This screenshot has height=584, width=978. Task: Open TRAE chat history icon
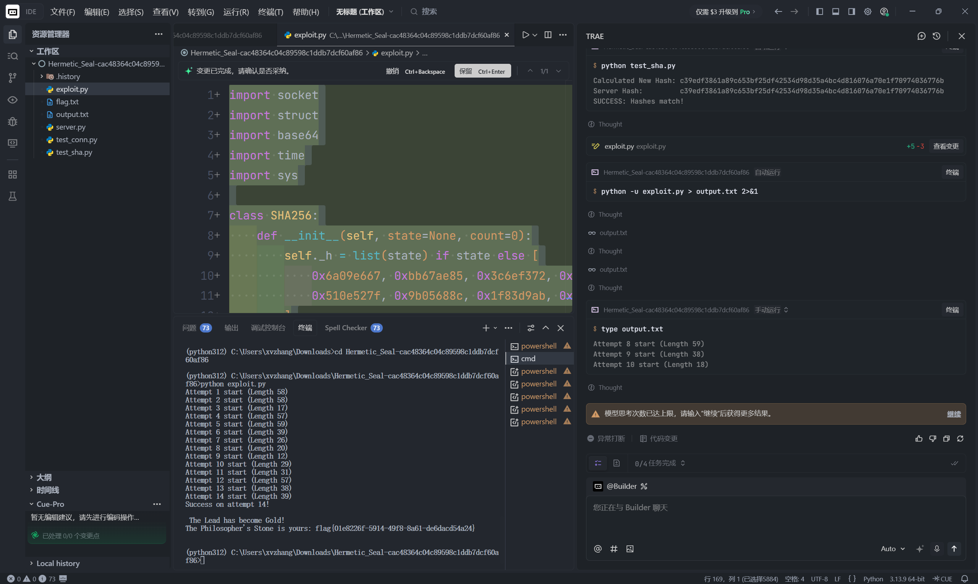936,36
